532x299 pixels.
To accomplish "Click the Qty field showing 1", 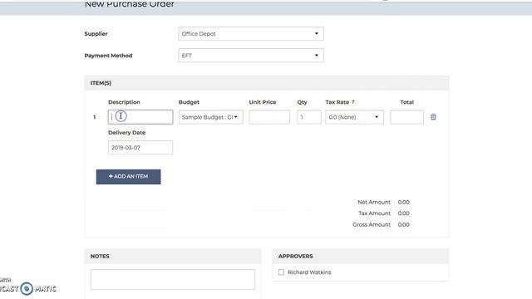I will point(308,117).
